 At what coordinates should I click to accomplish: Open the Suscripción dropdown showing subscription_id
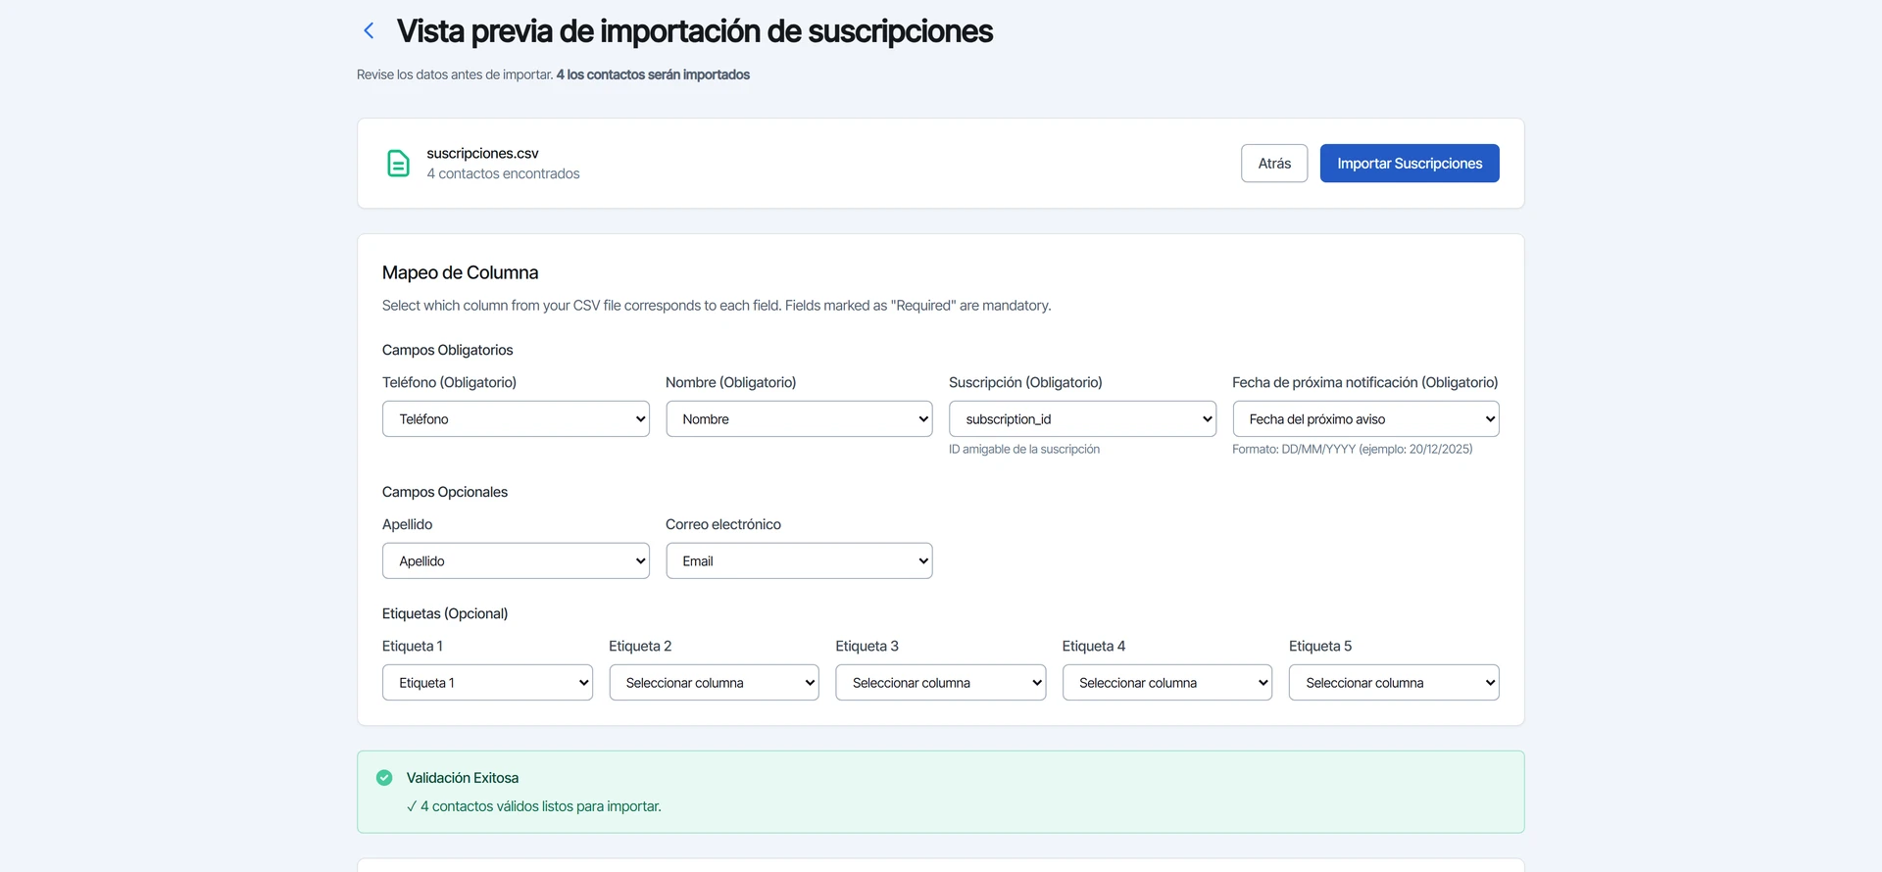1082,419
